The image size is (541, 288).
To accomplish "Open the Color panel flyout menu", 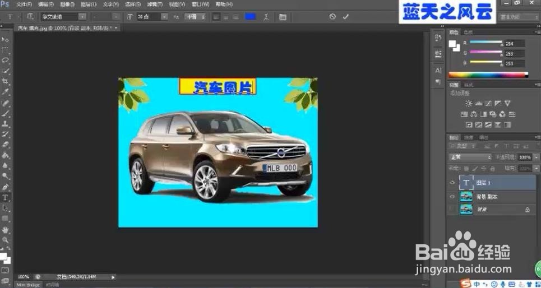I will (537, 32).
